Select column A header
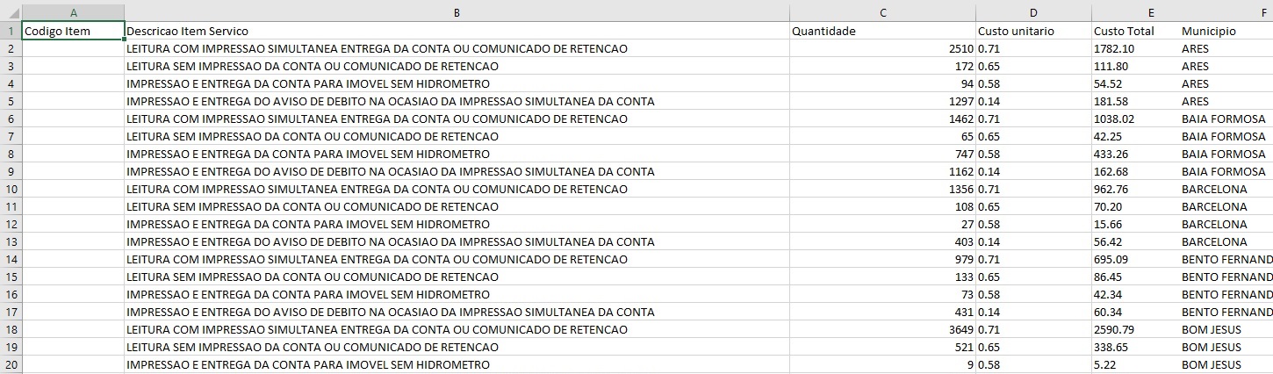Screen dimensions: 1273x374 tap(73, 12)
